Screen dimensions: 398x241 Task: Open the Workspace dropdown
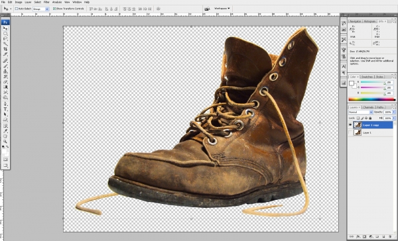pyautogui.click(x=222, y=9)
